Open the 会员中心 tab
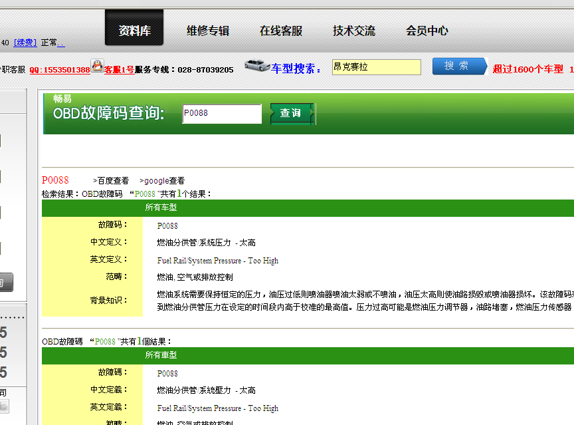Viewport: 574px width, 425px height. 427,31
